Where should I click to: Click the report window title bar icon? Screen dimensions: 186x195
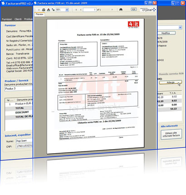tap(35, 3)
